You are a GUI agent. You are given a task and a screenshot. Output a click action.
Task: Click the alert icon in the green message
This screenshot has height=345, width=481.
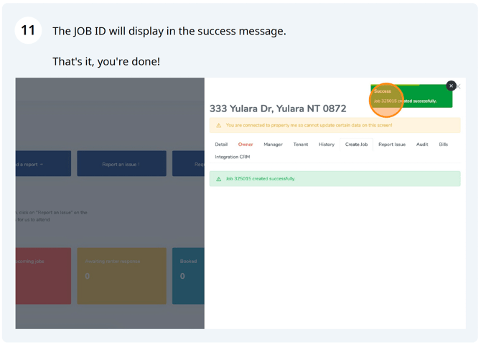(219, 179)
